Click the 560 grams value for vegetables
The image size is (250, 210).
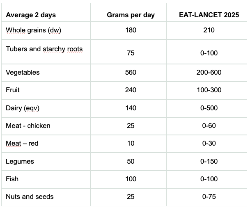[x=131, y=73]
